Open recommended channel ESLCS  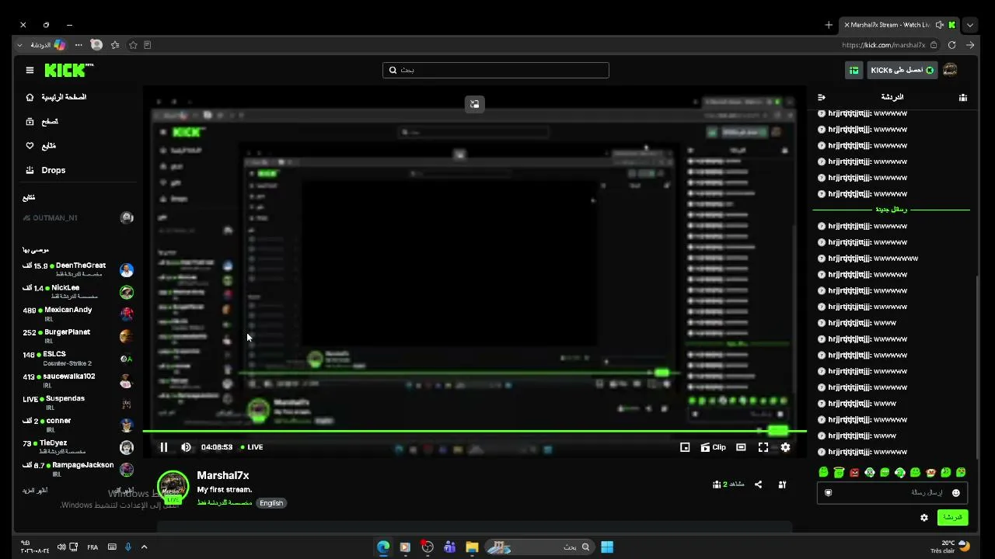78,358
